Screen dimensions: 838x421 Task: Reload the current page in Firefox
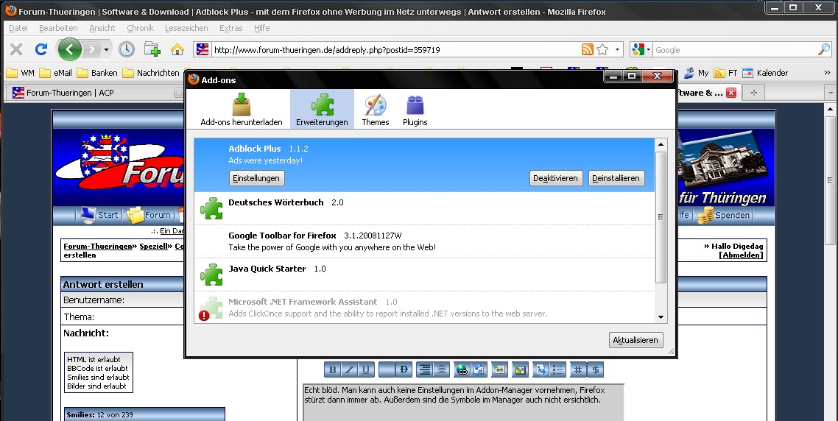click(41, 50)
